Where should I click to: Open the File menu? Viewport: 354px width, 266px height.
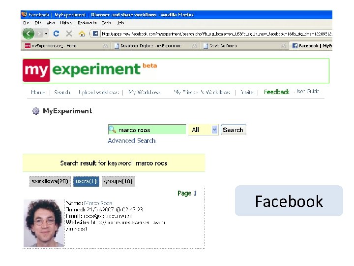[x=26, y=23]
